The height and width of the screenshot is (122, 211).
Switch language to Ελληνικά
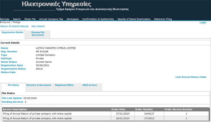point(5,22)
